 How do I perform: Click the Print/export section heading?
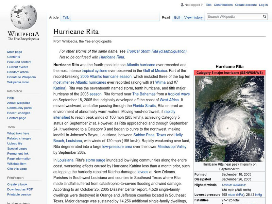pyautogui.click(x=15, y=177)
